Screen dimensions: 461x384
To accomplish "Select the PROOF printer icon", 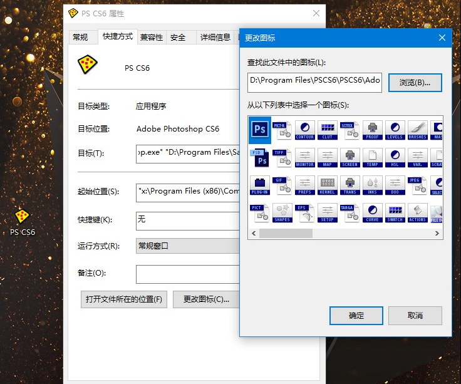I will tap(373, 130).
